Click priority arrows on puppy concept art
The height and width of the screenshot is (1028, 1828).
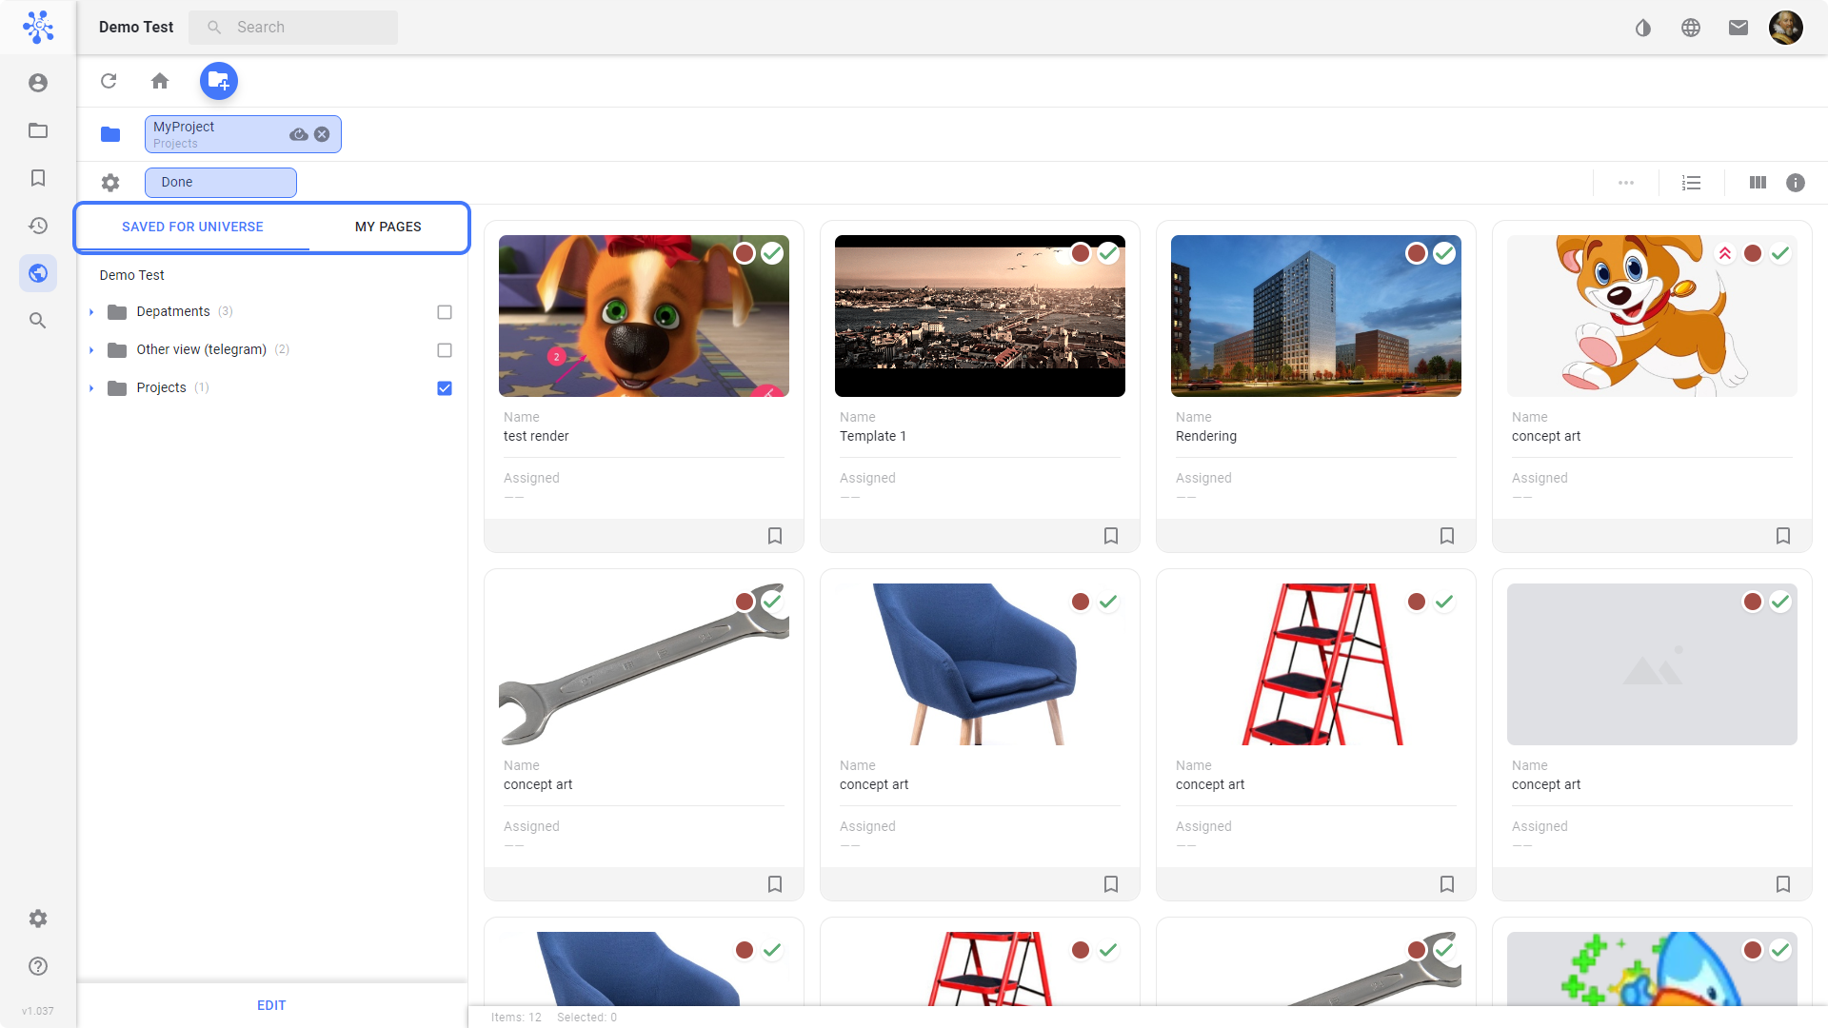coord(1725,253)
